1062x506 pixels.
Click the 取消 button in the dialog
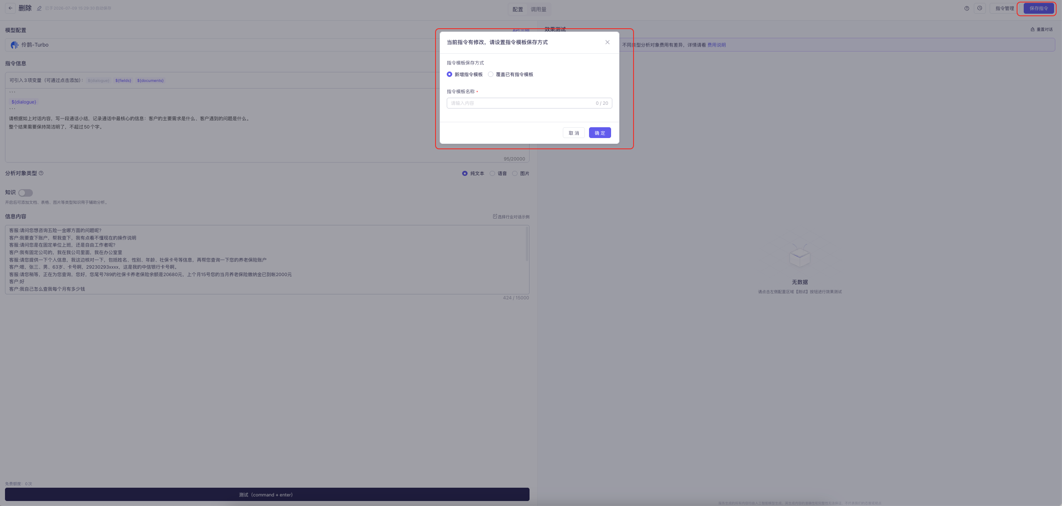pos(574,133)
